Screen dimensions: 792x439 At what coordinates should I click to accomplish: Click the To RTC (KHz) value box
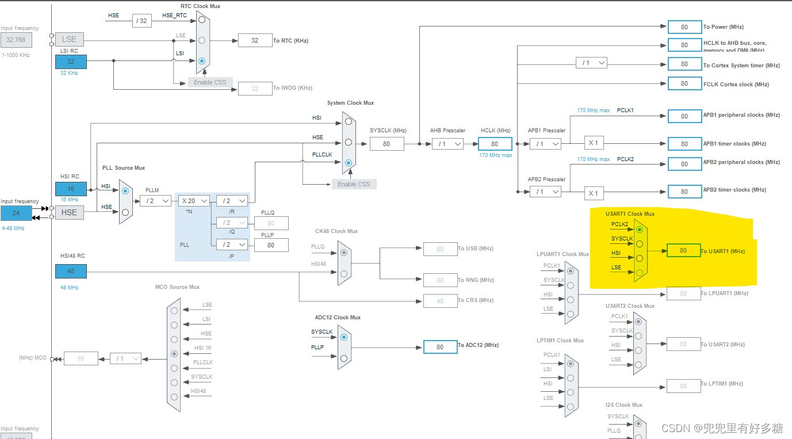(255, 40)
